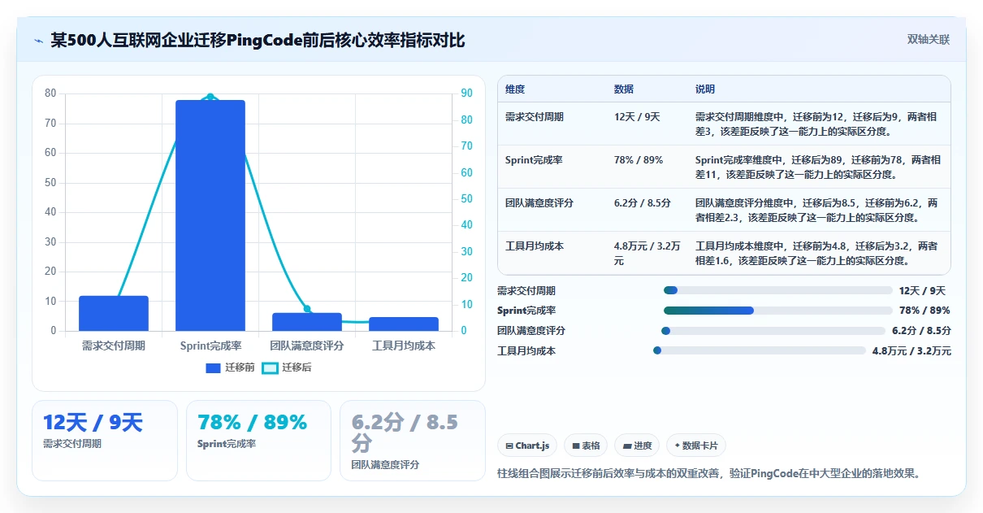Click the 4.8万元 / 3.2万元 table data cell
This screenshot has width=983, height=513.
647,253
